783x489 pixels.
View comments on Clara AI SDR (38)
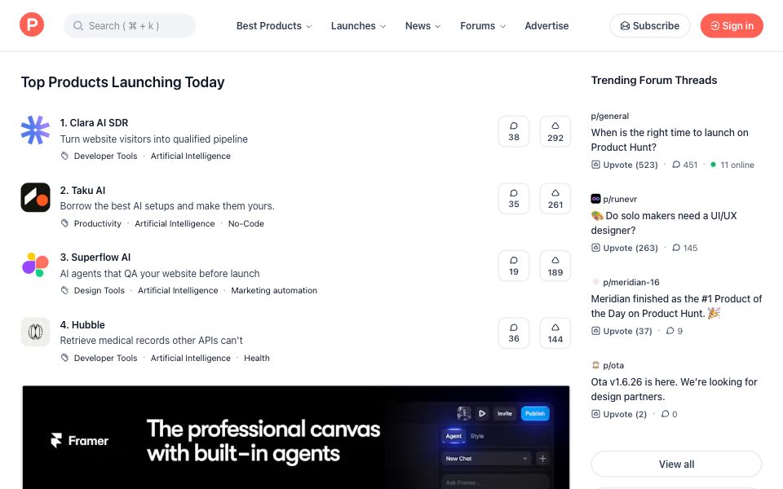click(x=513, y=131)
